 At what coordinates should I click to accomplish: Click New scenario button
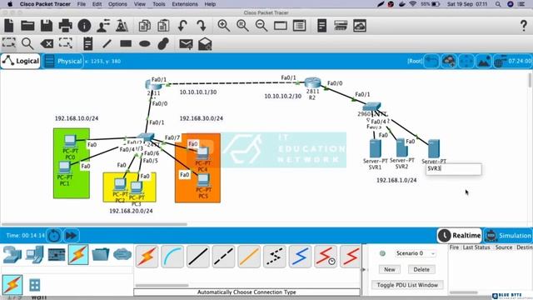click(x=390, y=269)
